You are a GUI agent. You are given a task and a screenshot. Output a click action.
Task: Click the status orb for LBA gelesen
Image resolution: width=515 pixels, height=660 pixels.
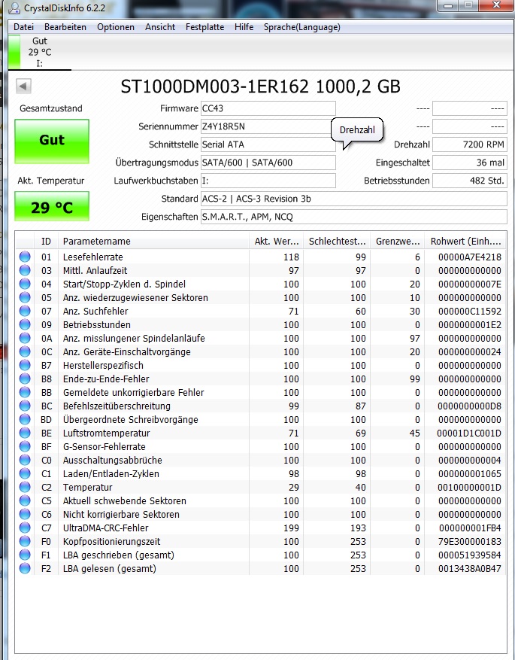25,568
